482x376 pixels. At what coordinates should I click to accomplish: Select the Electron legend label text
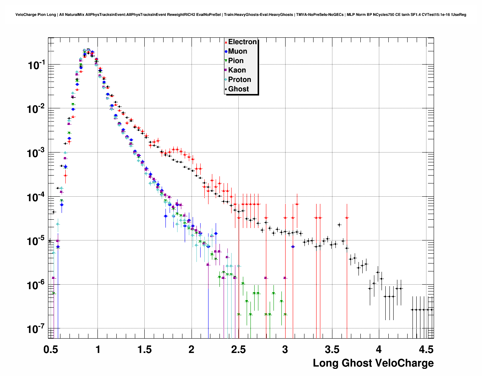(x=242, y=42)
